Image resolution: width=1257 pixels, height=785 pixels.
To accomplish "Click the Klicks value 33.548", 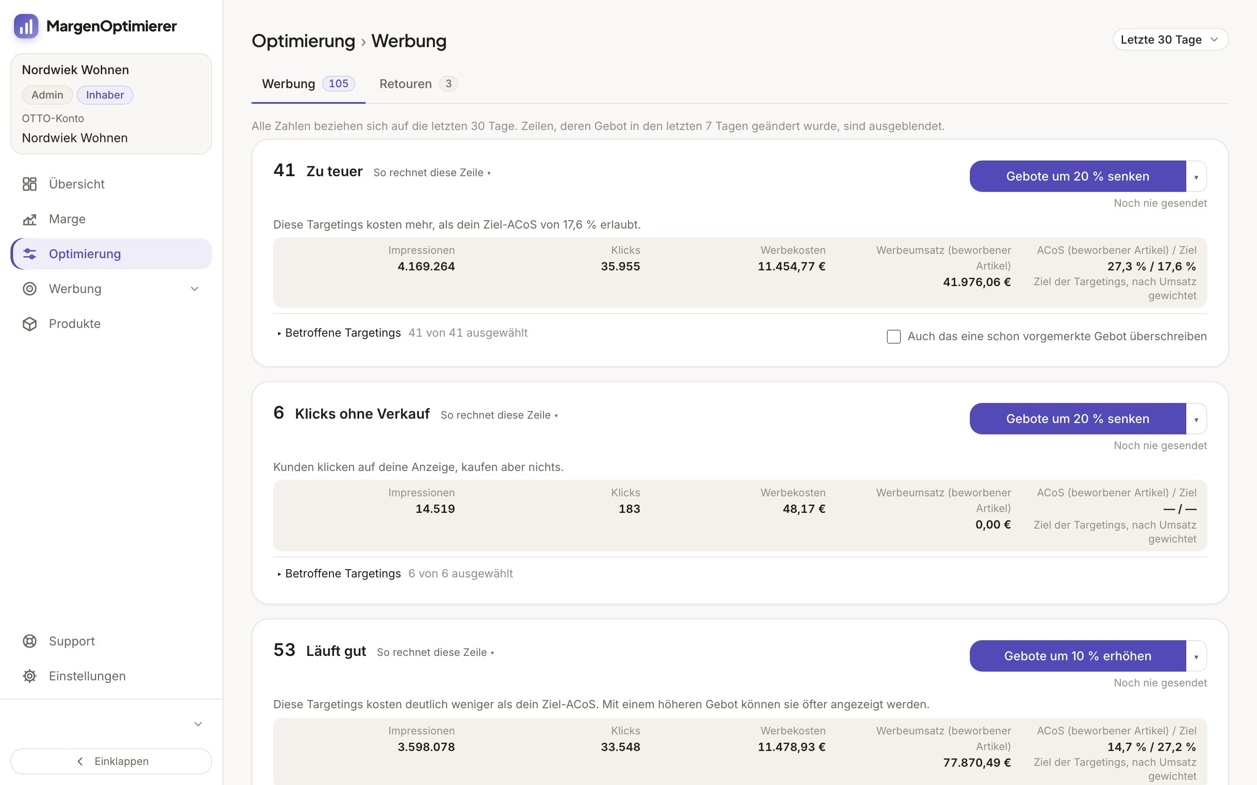I will 620,747.
